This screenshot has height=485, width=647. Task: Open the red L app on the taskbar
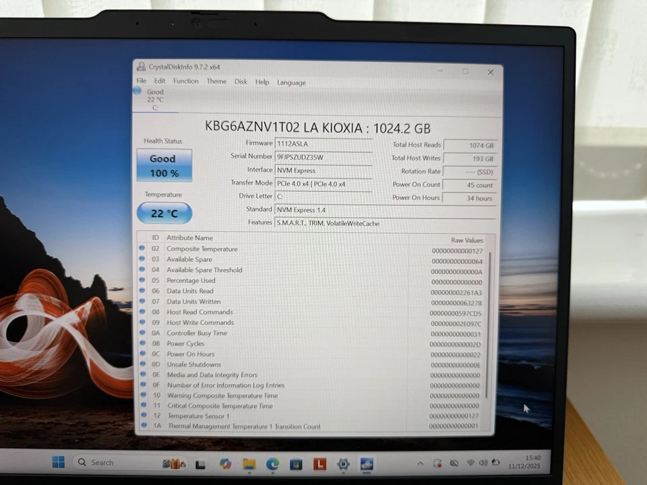(x=319, y=464)
